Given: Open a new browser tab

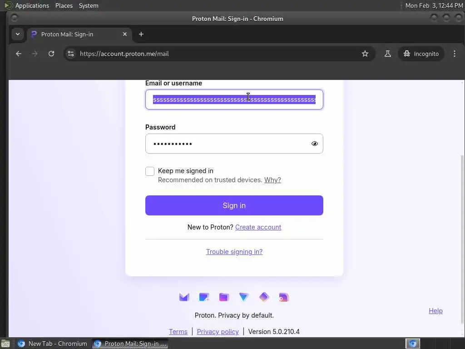Looking at the screenshot, I should point(141,34).
